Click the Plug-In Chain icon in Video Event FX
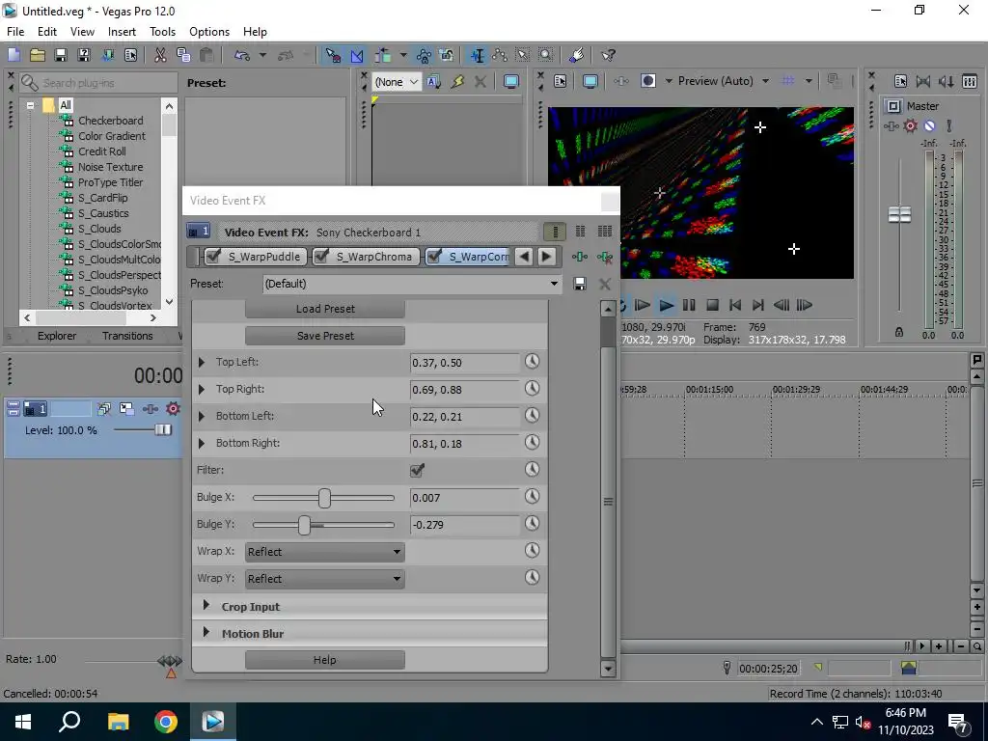988x741 pixels. pyautogui.click(x=580, y=257)
